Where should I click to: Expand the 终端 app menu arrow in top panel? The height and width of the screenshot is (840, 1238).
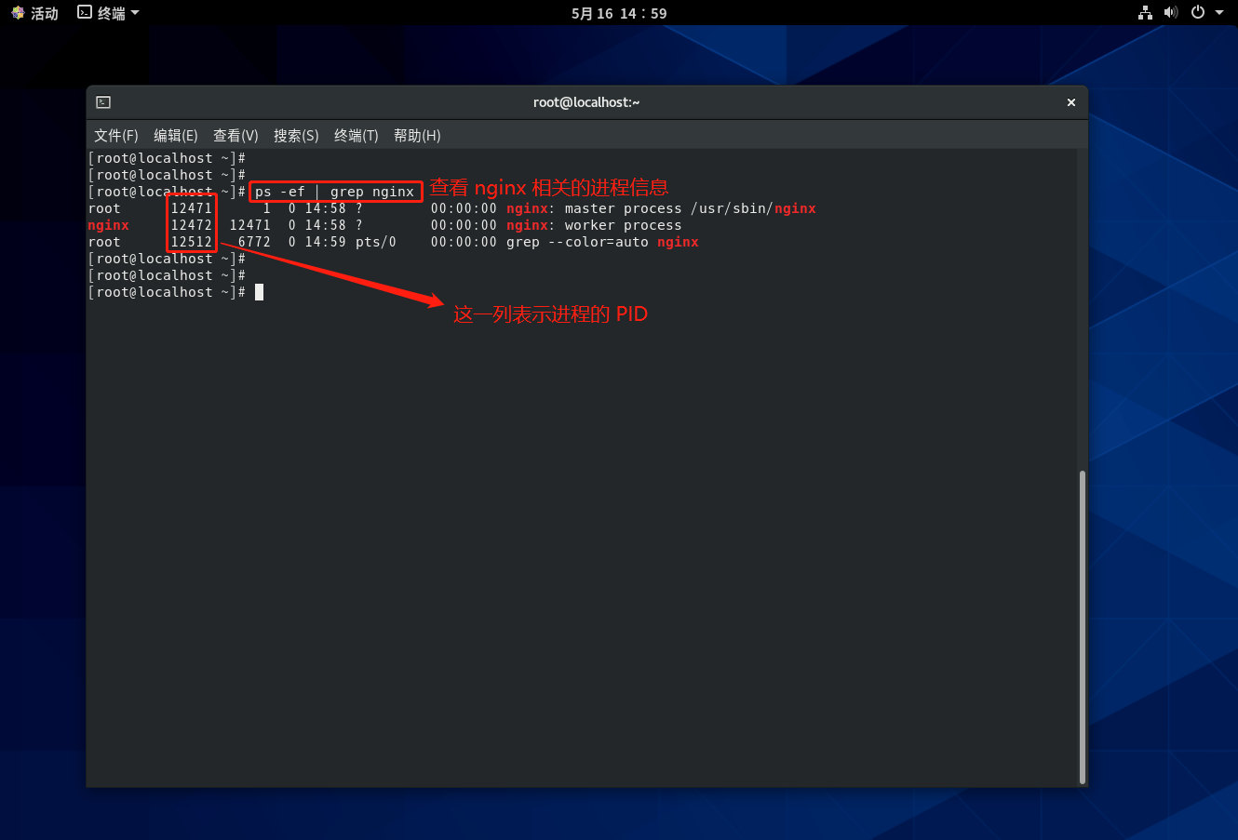tap(135, 13)
